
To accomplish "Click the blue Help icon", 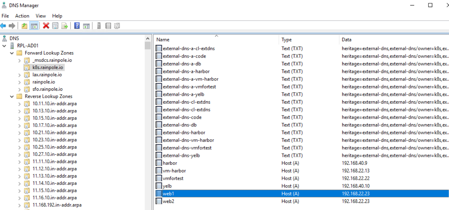I will coord(77,26).
